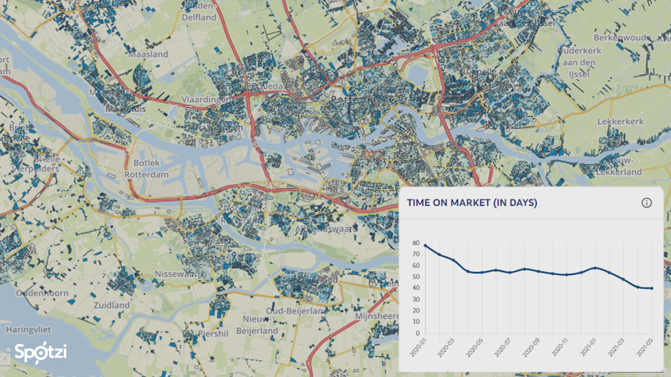This screenshot has height=377, width=671.
Task: Select the 2020-01 data point on the line
Action: coord(425,245)
